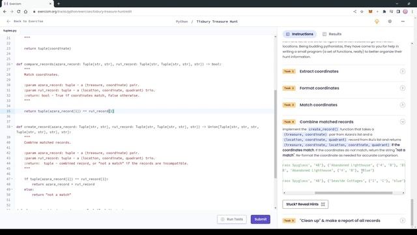Click line 50 return "not a match"
Image resolution: width=417 pixels, height=235 pixels.
point(51,195)
